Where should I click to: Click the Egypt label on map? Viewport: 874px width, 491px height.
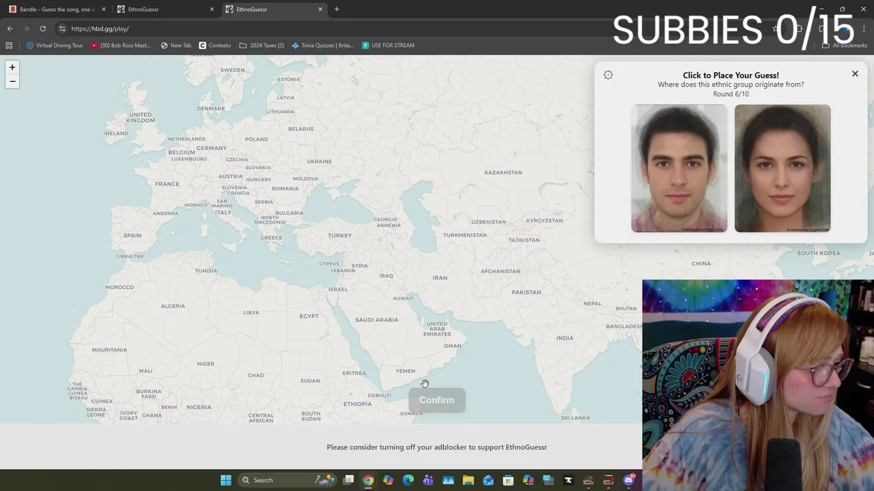pos(309,316)
